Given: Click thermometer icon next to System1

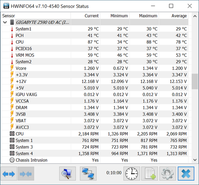Looking at the screenshot, I should click(12, 29).
